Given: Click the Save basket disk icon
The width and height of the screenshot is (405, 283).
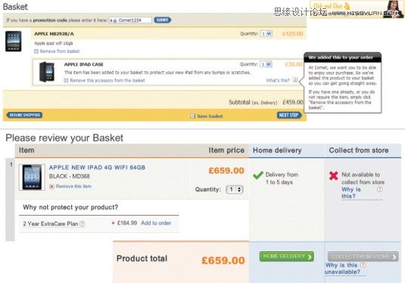Looking at the screenshot, I should pyautogui.click(x=192, y=116).
